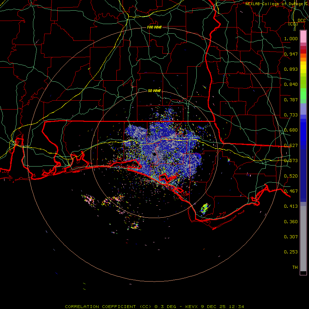
Task: Click the 0.360 legend value
Action: (291, 222)
